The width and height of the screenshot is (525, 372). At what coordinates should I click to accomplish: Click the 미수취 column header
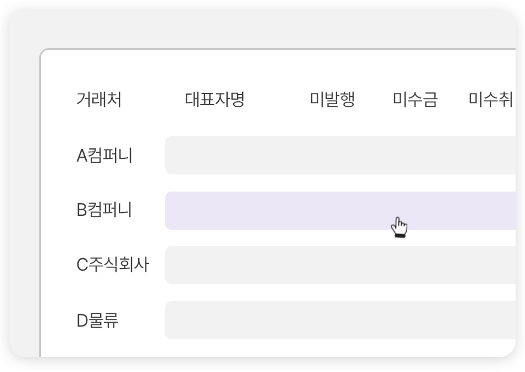(491, 100)
